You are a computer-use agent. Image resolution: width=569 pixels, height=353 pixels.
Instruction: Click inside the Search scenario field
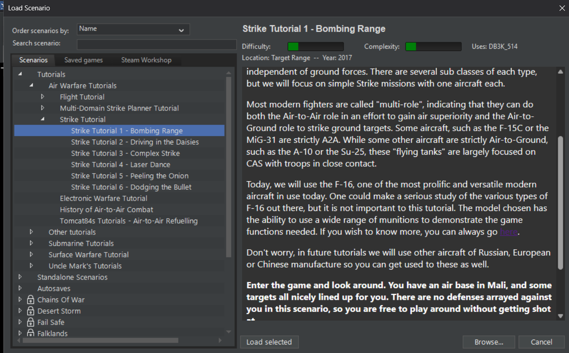click(156, 44)
